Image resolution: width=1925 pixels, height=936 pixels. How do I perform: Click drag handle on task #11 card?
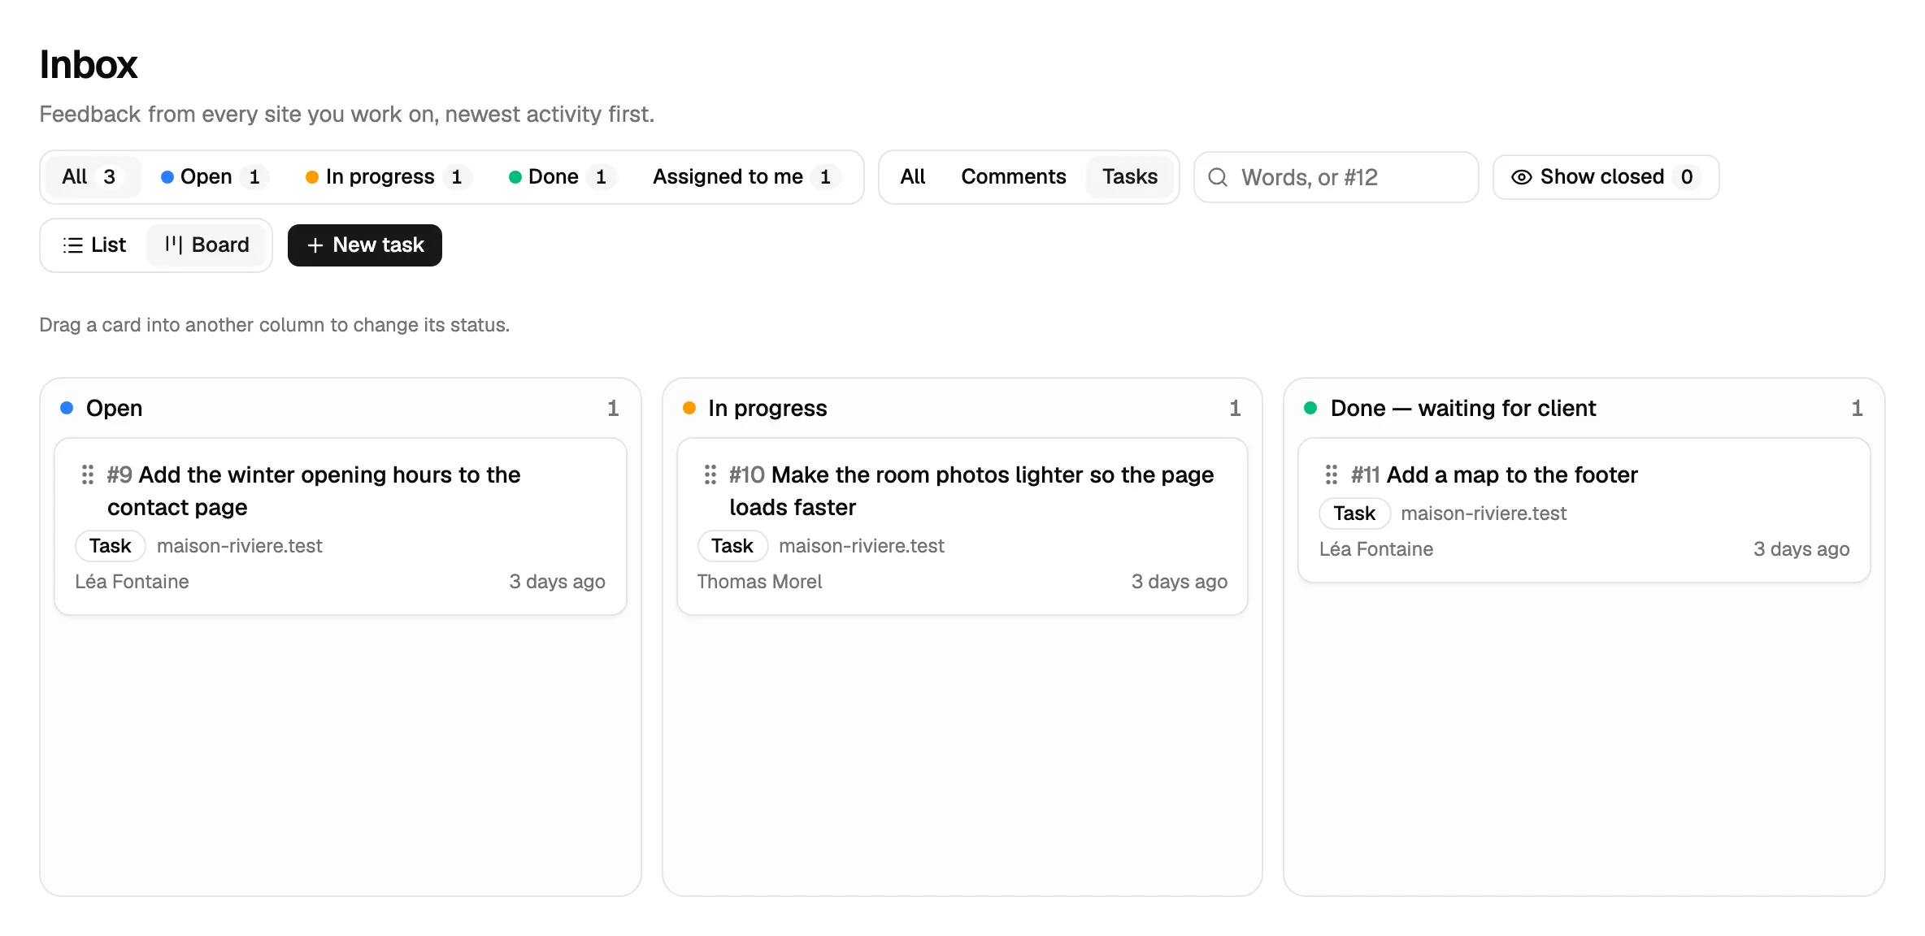1332,474
